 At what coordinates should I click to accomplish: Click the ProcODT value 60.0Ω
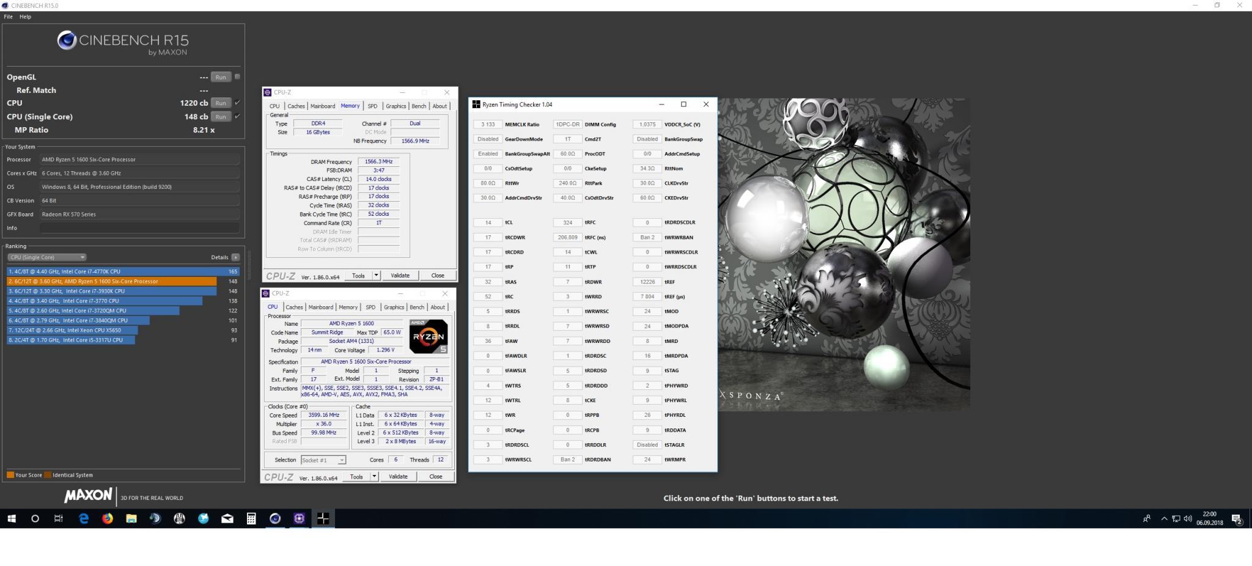pos(567,153)
